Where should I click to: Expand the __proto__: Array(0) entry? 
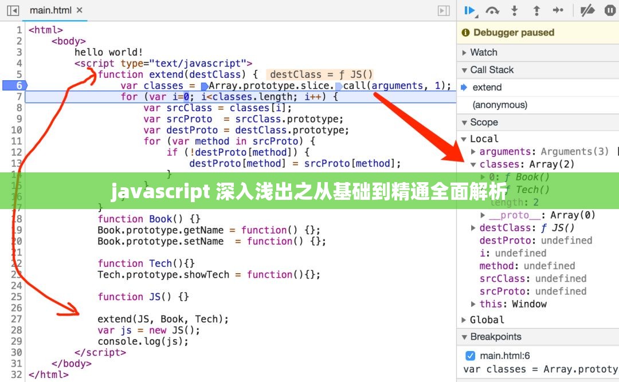[x=483, y=215]
